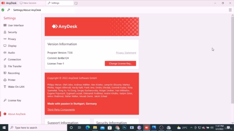The image size is (234, 131).
Task: Open the Privacy Statement link
Action: 126,53
